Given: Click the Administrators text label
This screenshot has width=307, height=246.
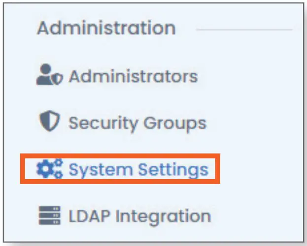Looking at the screenshot, I should pos(133,76).
